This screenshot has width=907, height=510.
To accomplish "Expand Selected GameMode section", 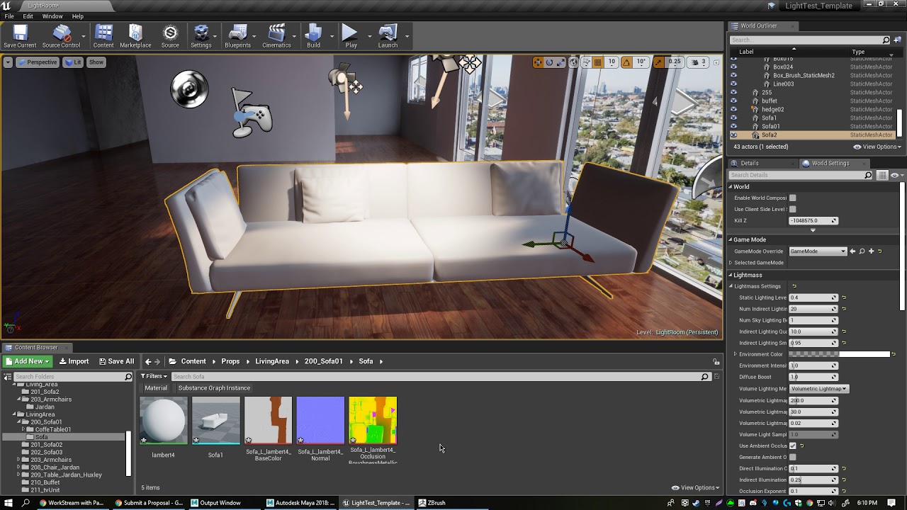I will tap(731, 263).
